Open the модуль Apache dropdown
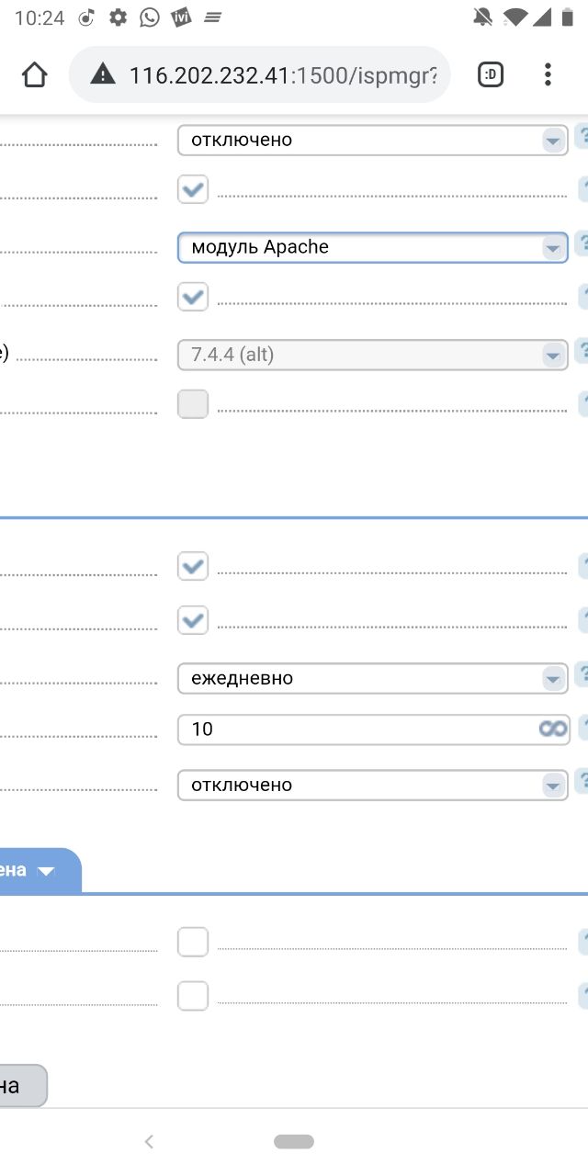The image size is (588, 1176). (372, 247)
